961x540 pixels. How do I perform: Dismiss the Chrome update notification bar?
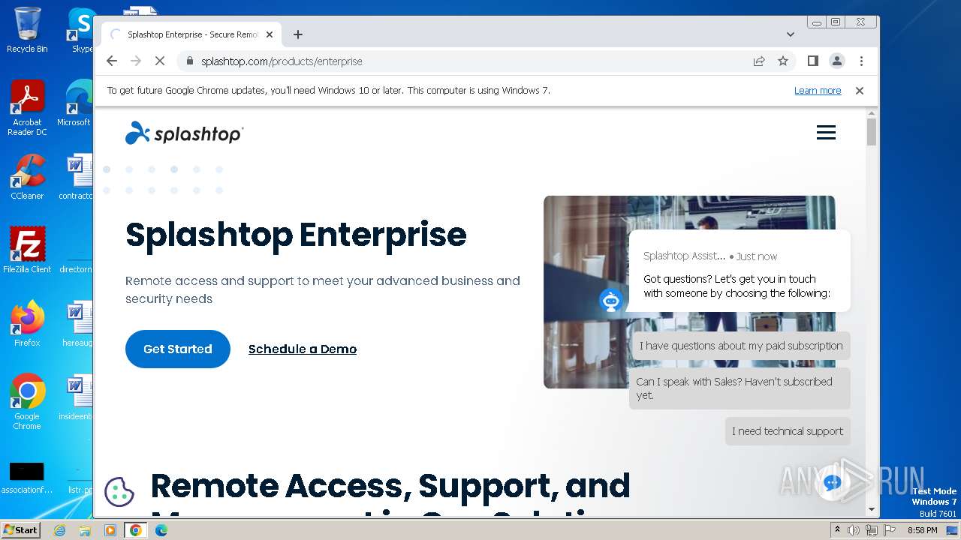[x=860, y=90]
